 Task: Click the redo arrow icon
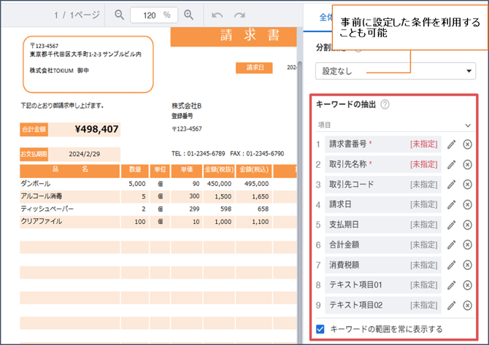coord(239,15)
